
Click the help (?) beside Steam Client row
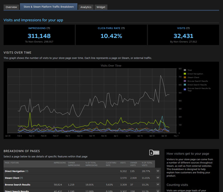pos(21,178)
